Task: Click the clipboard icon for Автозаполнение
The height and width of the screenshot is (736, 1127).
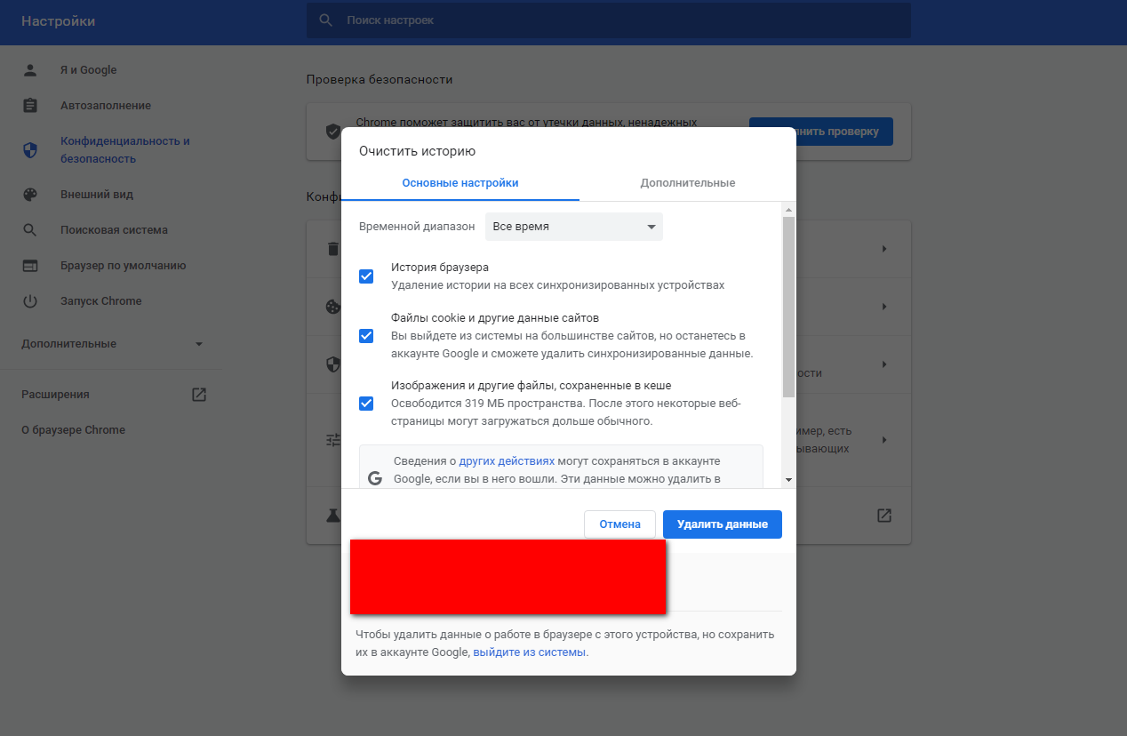Action: tap(30, 106)
